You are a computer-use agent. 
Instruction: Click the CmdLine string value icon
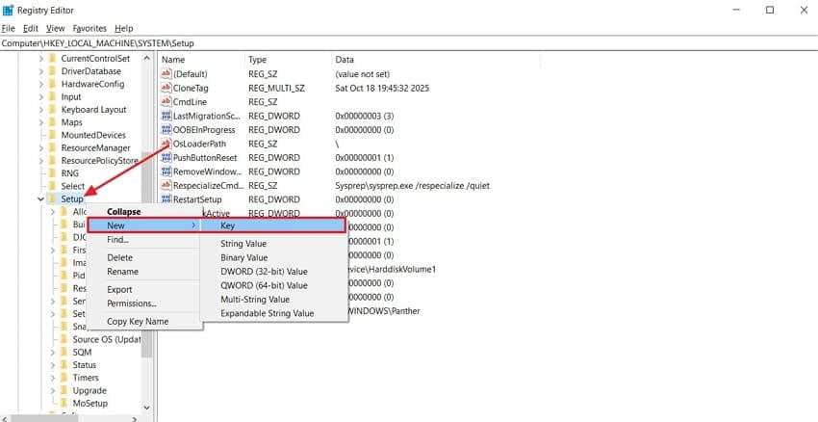[x=166, y=102]
